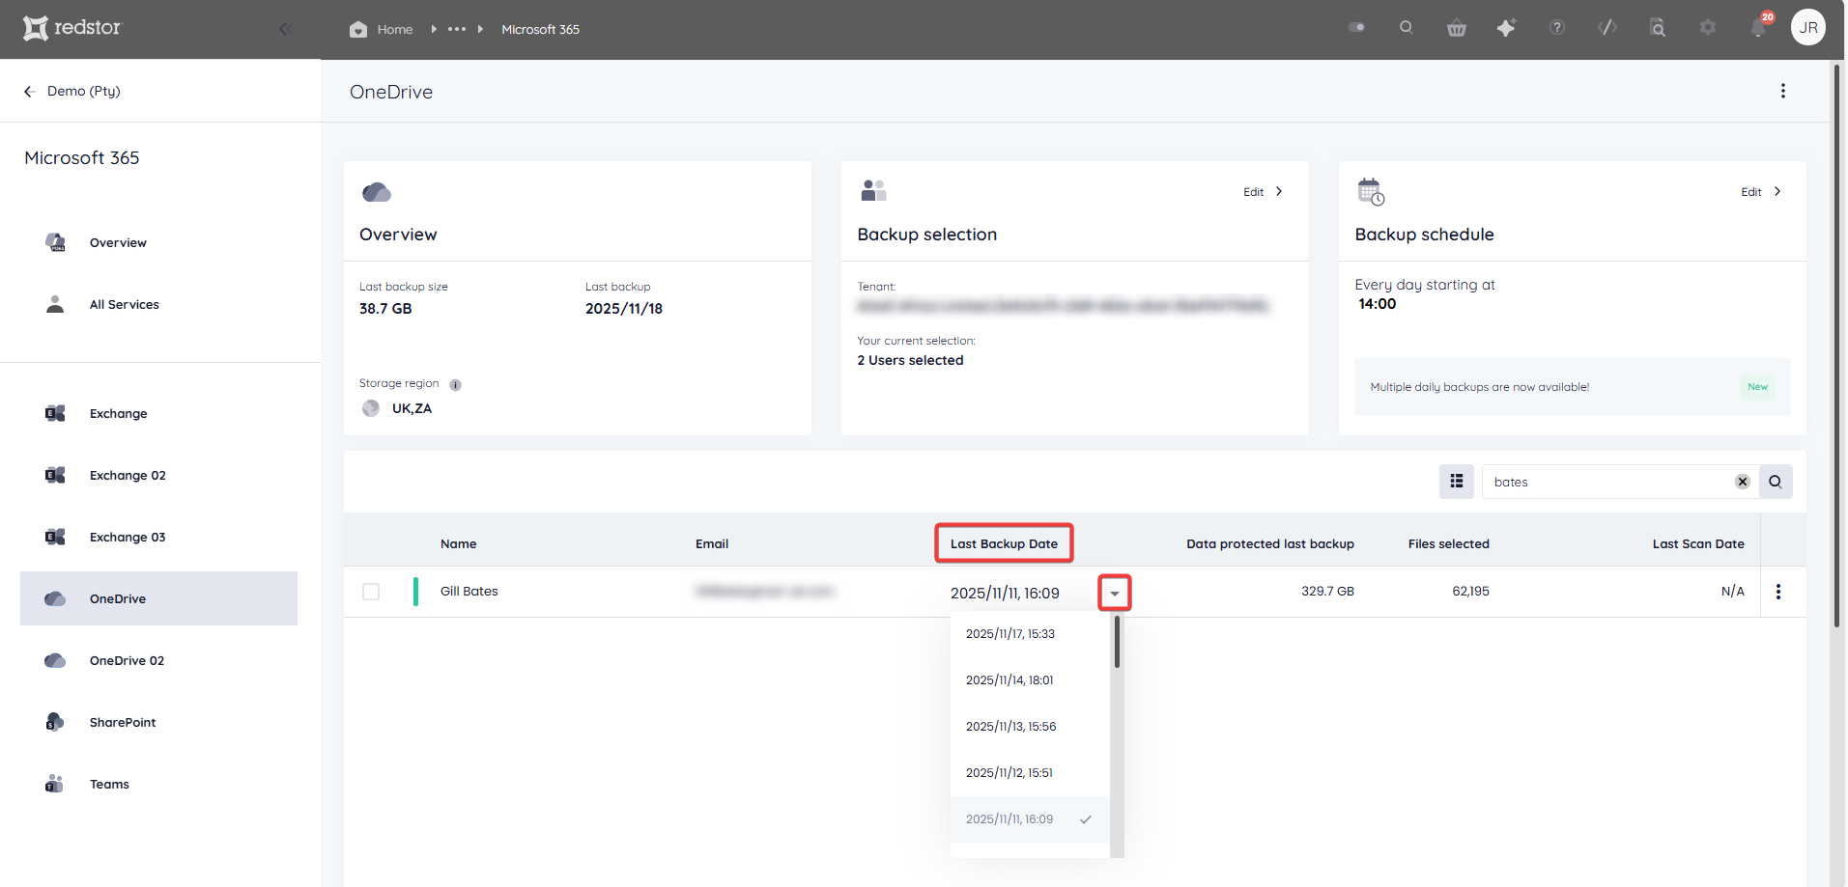Image resolution: width=1848 pixels, height=887 pixels.
Task: Click the sparkle AI icon
Action: pyautogui.click(x=1506, y=28)
